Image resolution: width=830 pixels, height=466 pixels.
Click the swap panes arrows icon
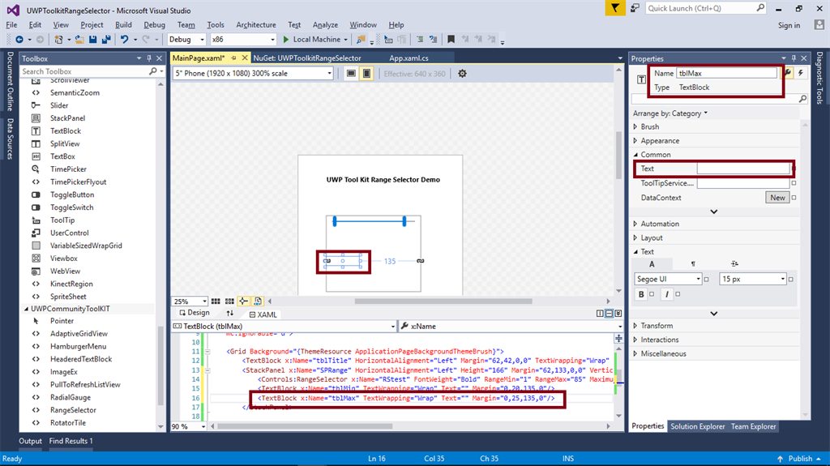point(229,314)
